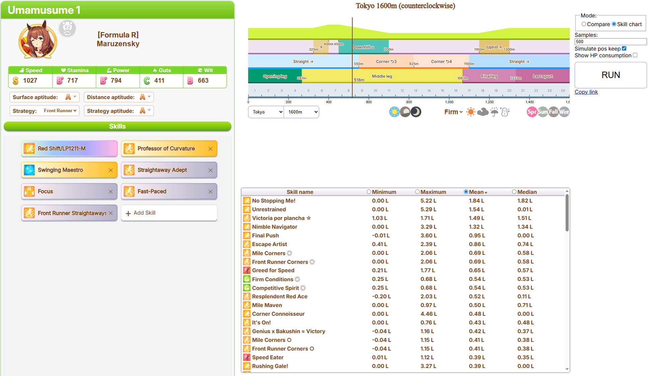Click the RUN button
This screenshot has width=648, height=376.
(x=610, y=75)
